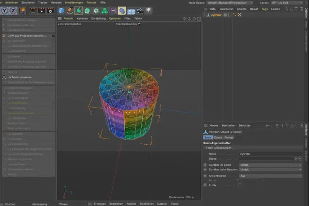309x206 pixels.
Task: Click the floor grid icon in toolbar
Action: pos(131,10)
